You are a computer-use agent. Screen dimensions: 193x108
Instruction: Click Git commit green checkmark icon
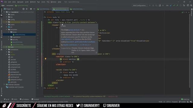(x=174, y=5)
